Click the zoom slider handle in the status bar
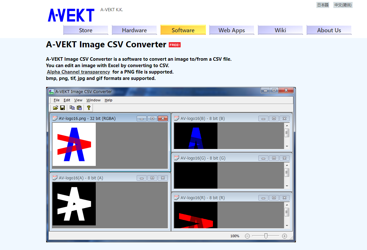Screen dimensions: 367x250 pos(266,236)
